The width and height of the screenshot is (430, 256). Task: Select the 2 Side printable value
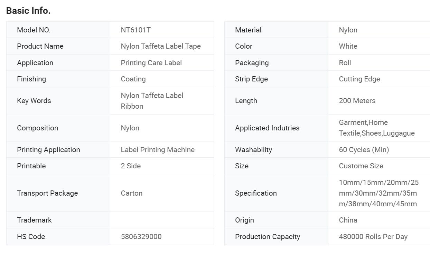pyautogui.click(x=131, y=166)
